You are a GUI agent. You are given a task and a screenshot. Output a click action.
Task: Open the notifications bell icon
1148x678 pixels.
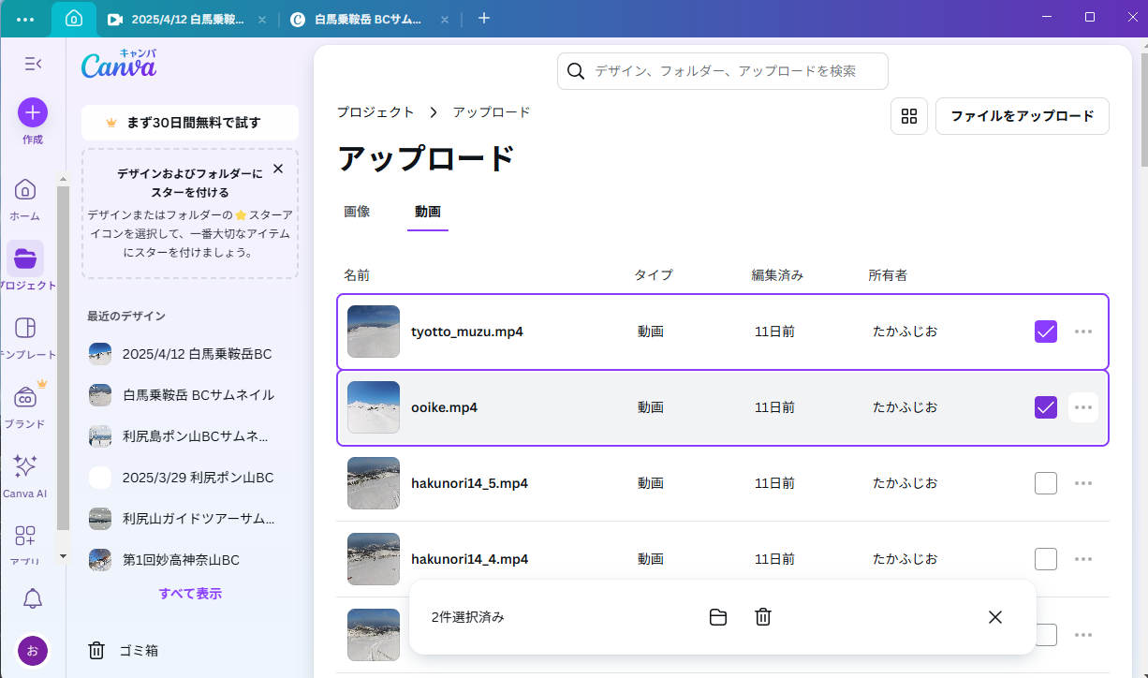point(33,599)
